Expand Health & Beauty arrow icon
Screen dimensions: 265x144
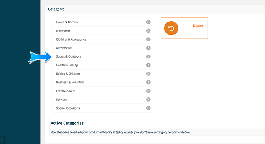click(148, 65)
